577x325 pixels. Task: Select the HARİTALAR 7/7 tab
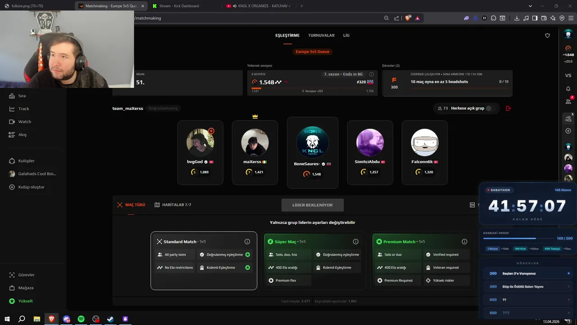(173, 205)
